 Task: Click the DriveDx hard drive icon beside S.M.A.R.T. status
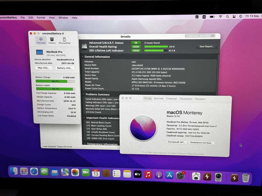pyautogui.click(x=84, y=46)
